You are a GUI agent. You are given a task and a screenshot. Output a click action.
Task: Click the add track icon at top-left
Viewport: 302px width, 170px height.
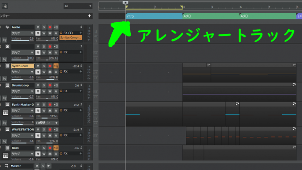[5, 6]
